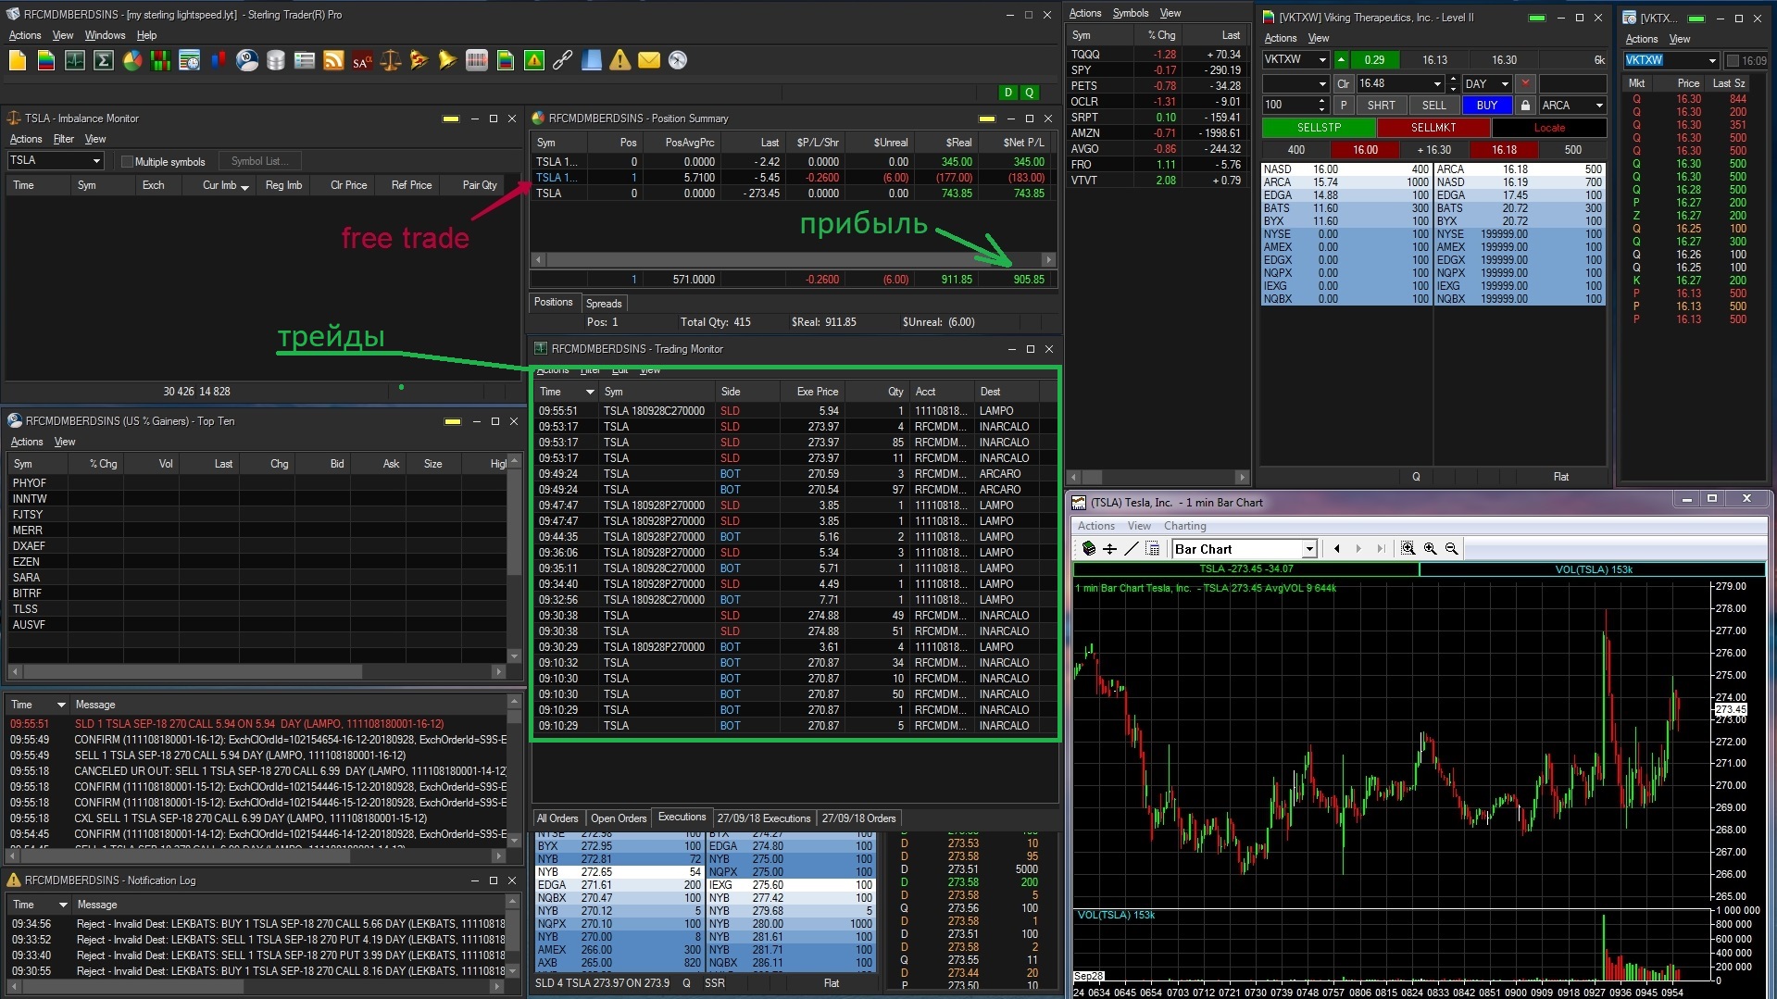The height and width of the screenshot is (999, 1777).
Task: Select the trendline drawing tool in chart
Action: tap(1131, 549)
